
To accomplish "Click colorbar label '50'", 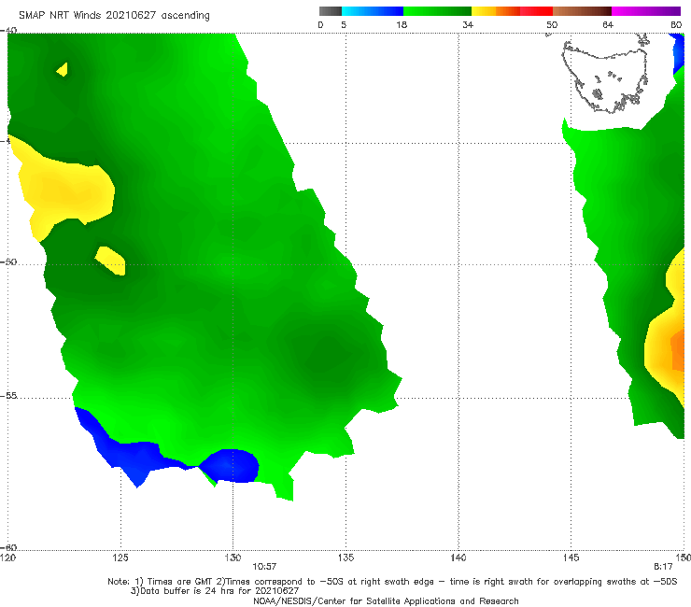I will pos(552,24).
